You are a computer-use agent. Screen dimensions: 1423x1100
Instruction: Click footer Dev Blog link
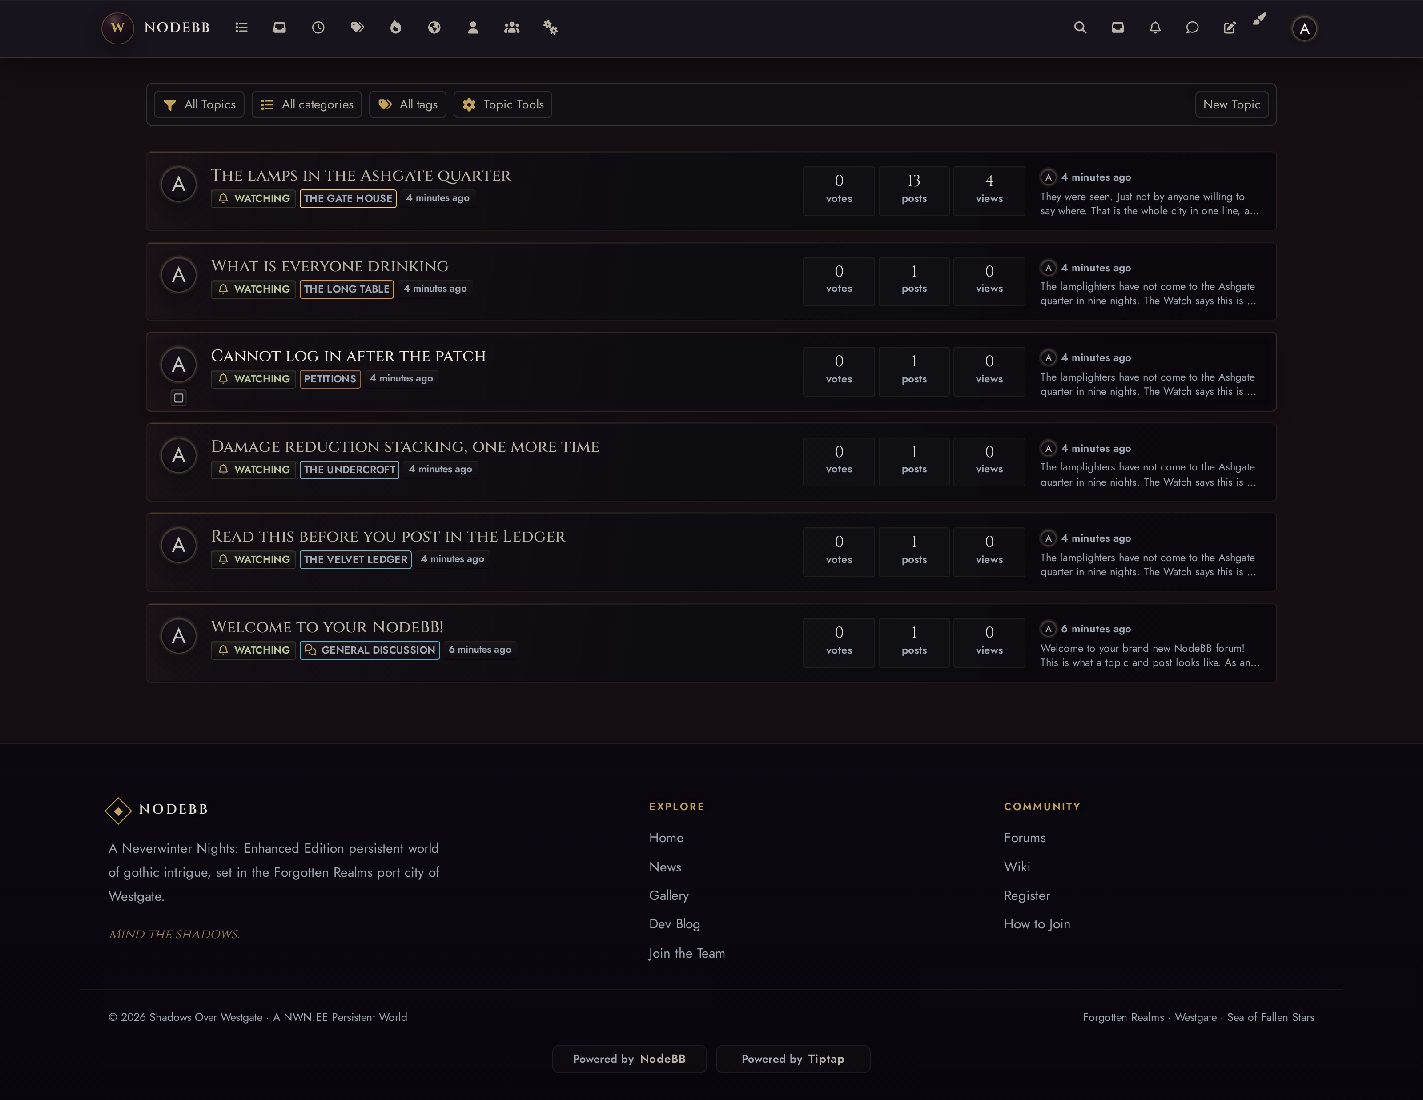click(x=674, y=924)
